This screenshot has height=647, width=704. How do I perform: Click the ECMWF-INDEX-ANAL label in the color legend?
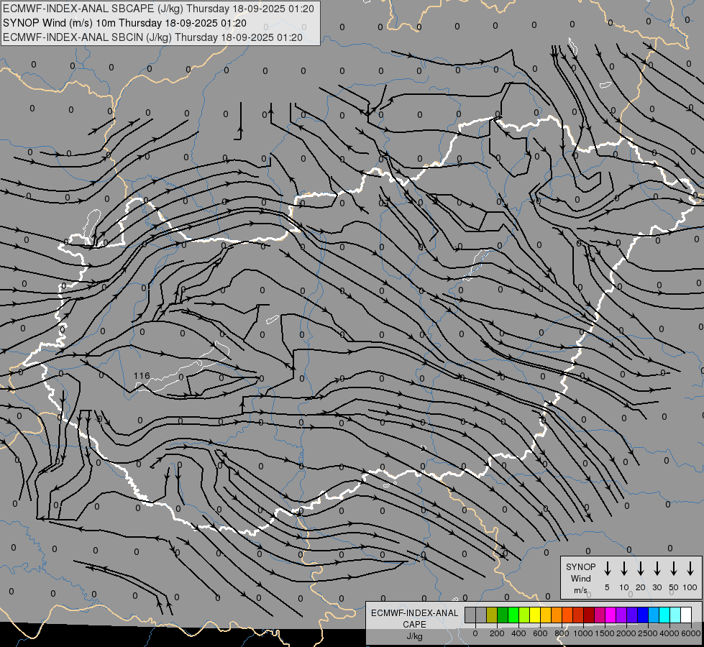(414, 613)
